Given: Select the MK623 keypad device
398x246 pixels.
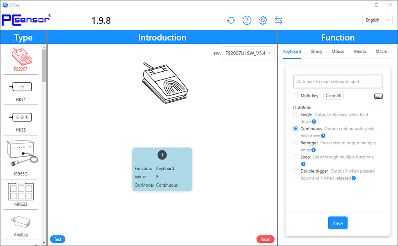Looking at the screenshot, I should 21,193.
